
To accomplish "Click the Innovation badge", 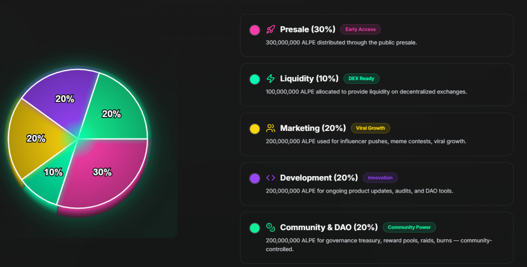I will 380,178.
